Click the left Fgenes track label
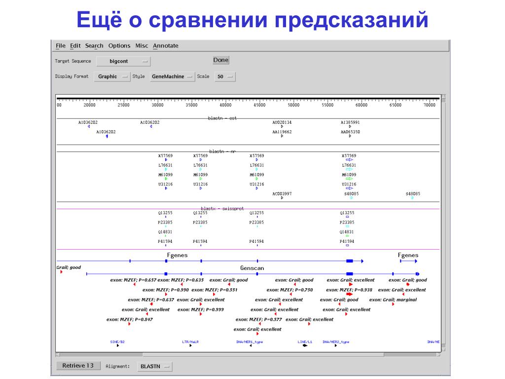505x379 pixels. 177,255
